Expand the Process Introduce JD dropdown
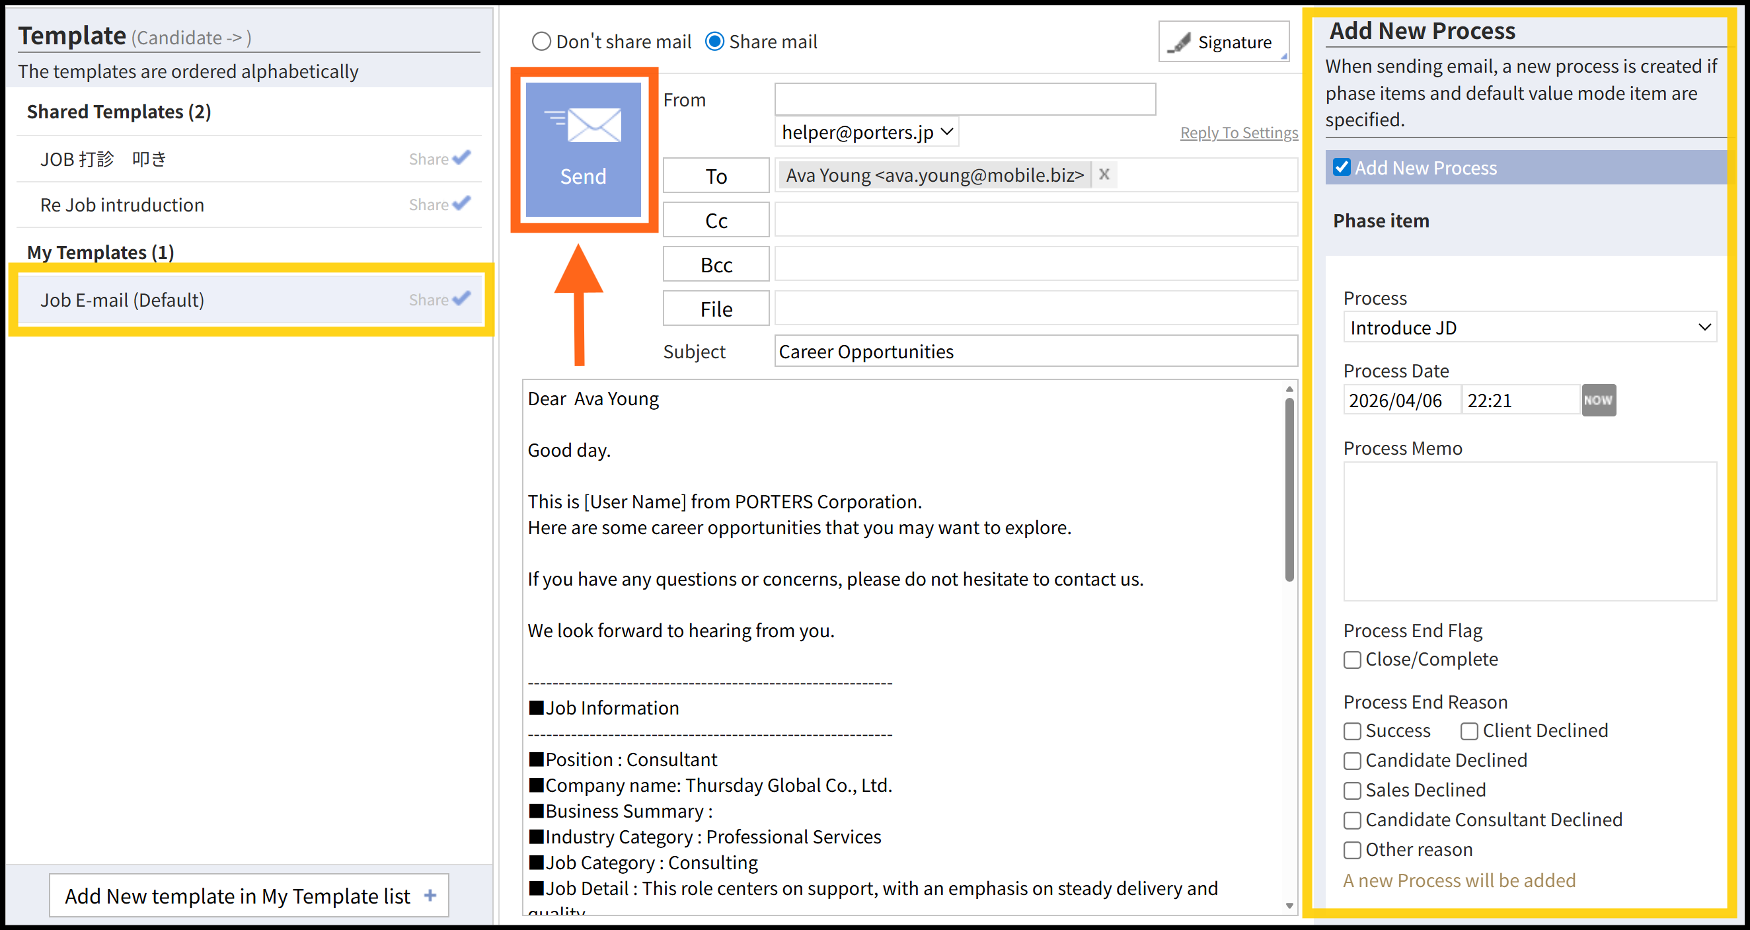This screenshot has height=930, width=1750. pyautogui.click(x=1529, y=327)
